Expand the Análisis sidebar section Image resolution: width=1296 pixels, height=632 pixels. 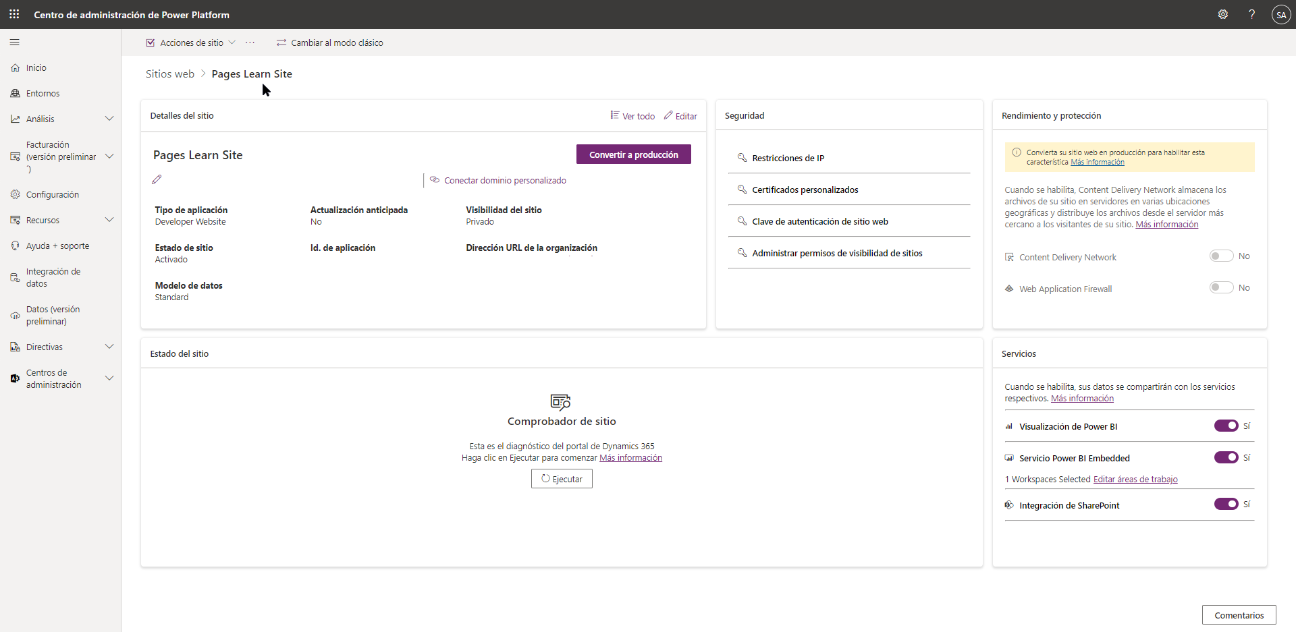point(109,119)
